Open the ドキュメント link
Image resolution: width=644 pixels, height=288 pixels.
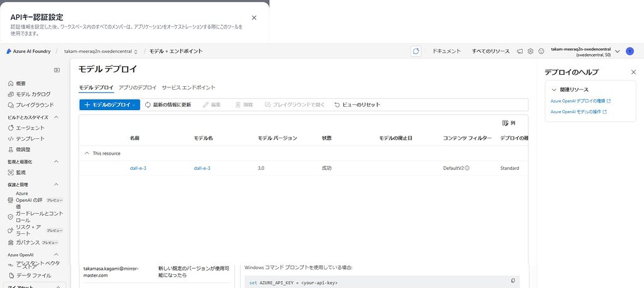447,52
